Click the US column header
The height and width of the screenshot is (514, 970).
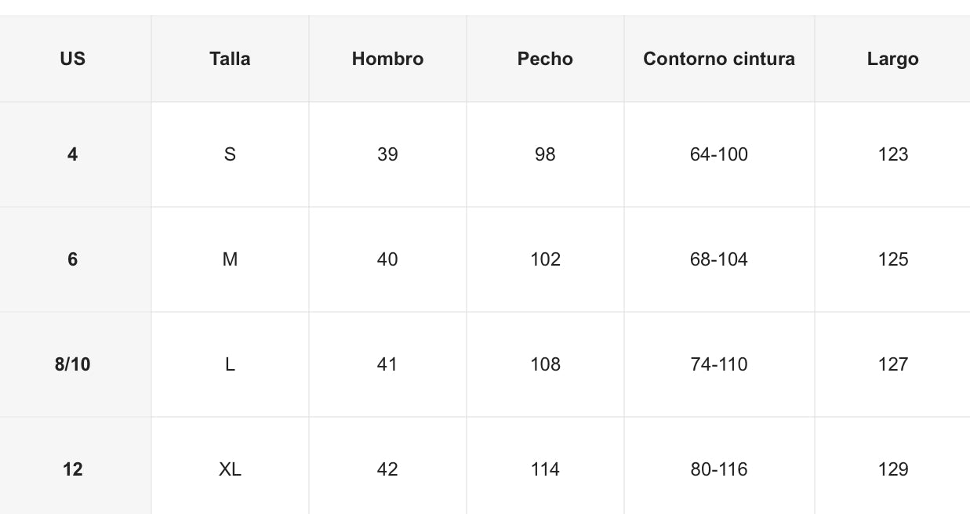(72, 59)
